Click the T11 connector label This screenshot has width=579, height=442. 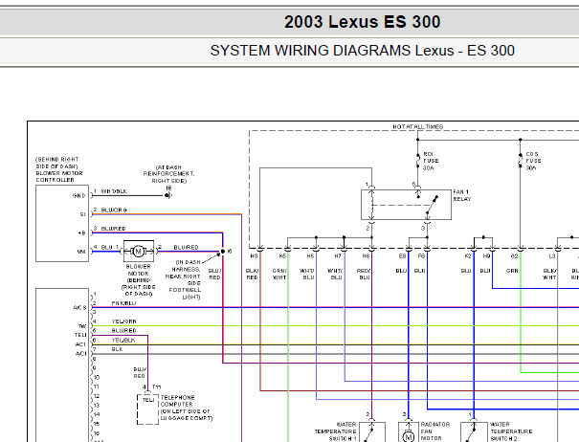tap(157, 387)
